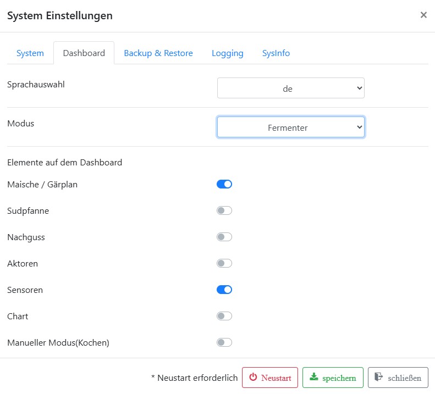
Task: Switch to the System tab
Action: coord(30,53)
